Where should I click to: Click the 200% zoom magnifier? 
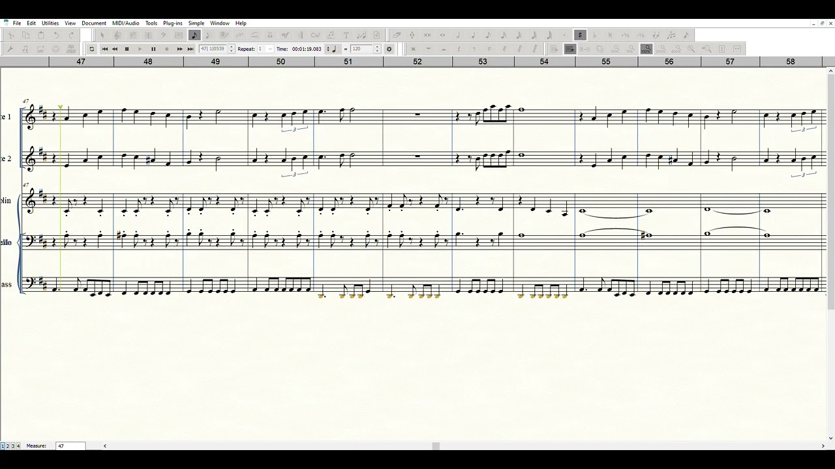(661, 49)
